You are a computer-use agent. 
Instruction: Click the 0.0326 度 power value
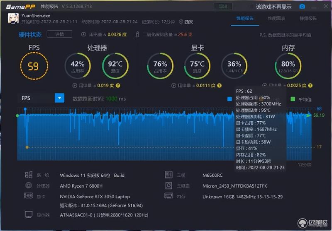click(x=117, y=34)
